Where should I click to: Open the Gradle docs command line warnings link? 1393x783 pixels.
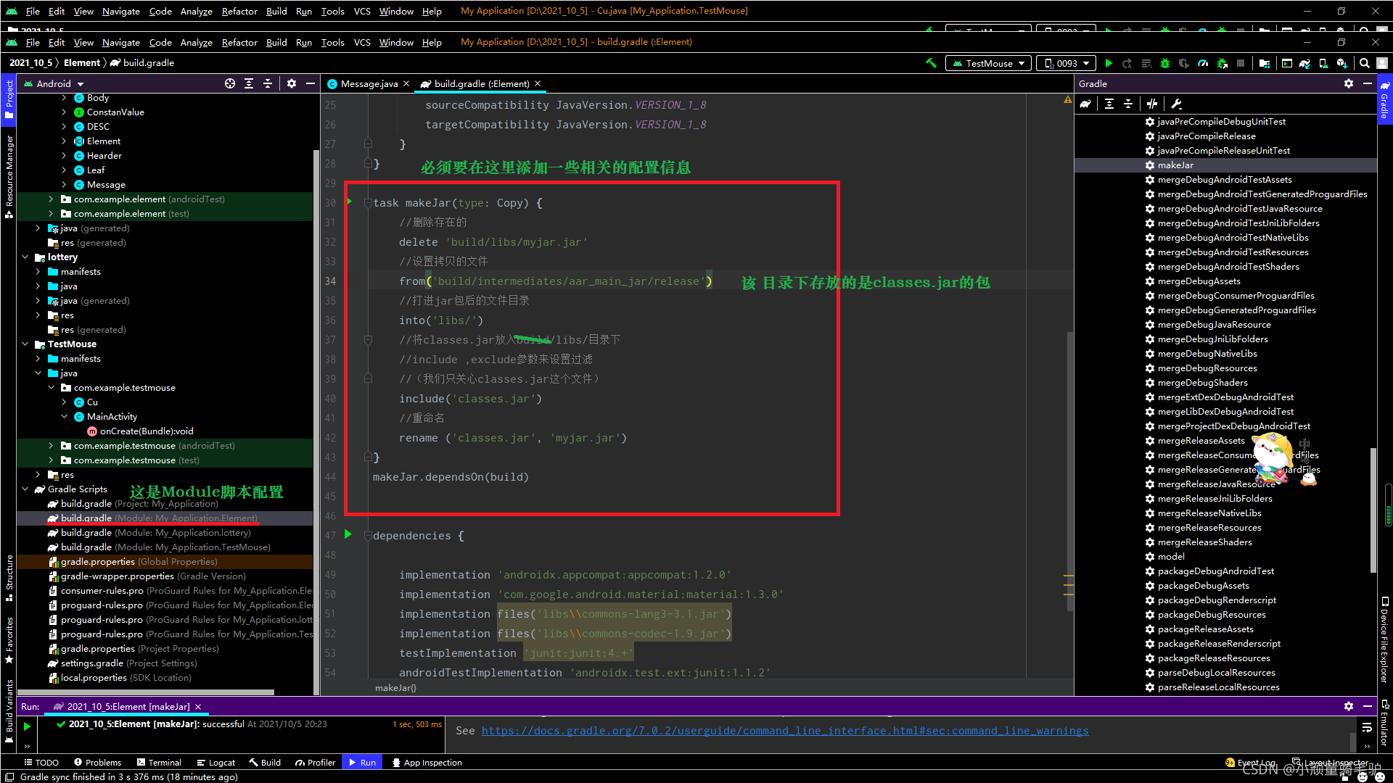784,731
